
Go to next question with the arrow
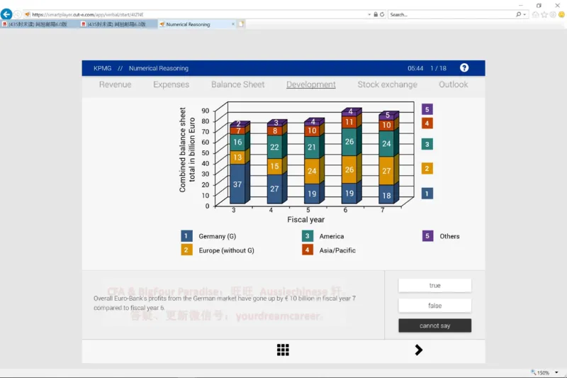(x=418, y=350)
